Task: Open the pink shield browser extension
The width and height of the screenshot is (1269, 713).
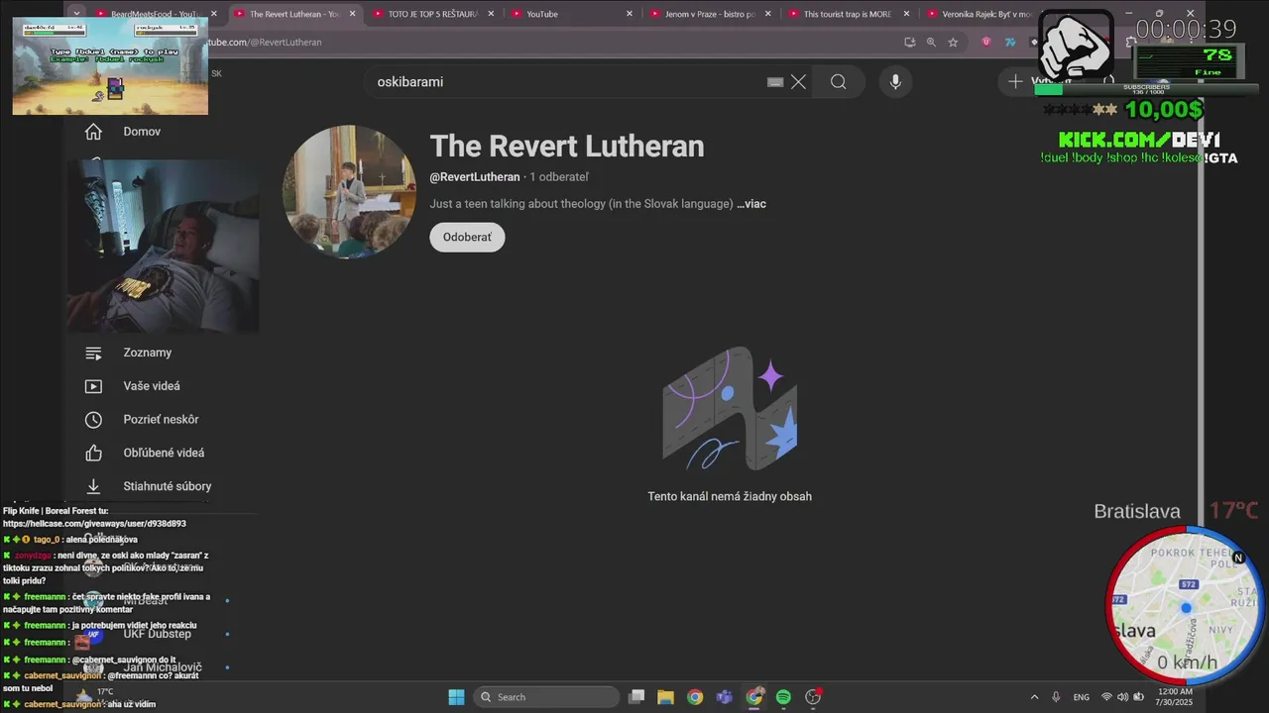Action: (x=985, y=43)
